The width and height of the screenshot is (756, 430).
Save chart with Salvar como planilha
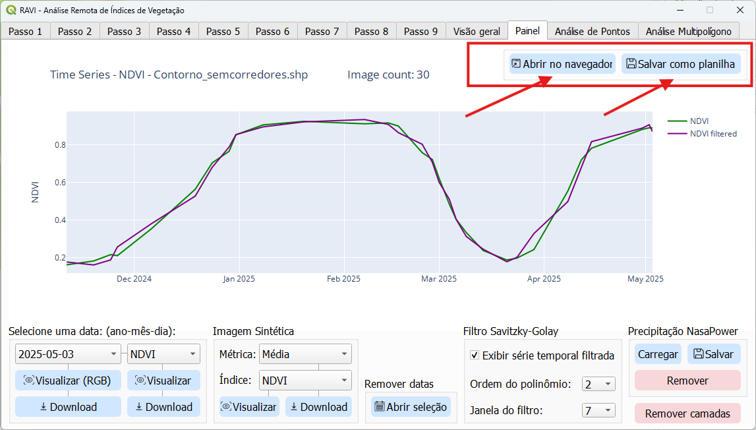(680, 64)
